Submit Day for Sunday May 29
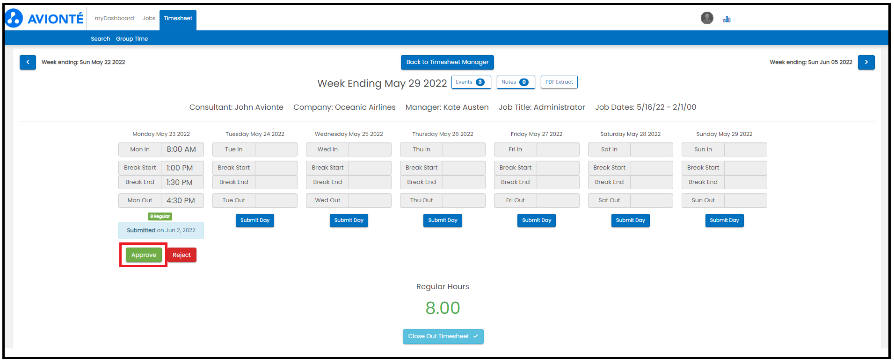The height and width of the screenshot is (362, 894). click(724, 220)
